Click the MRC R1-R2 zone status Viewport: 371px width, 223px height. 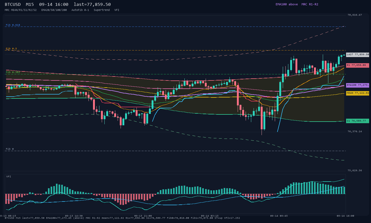(x=310, y=4)
